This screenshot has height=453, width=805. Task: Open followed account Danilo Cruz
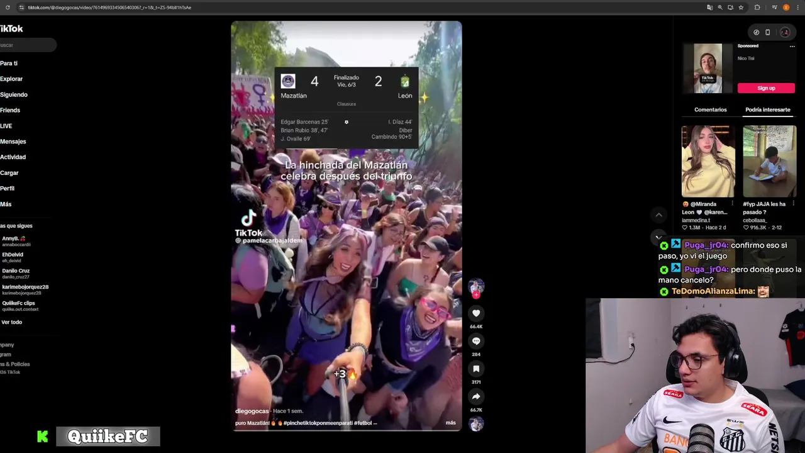click(16, 273)
